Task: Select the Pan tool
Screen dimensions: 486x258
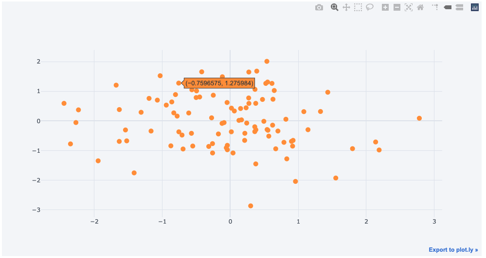Action: point(346,7)
